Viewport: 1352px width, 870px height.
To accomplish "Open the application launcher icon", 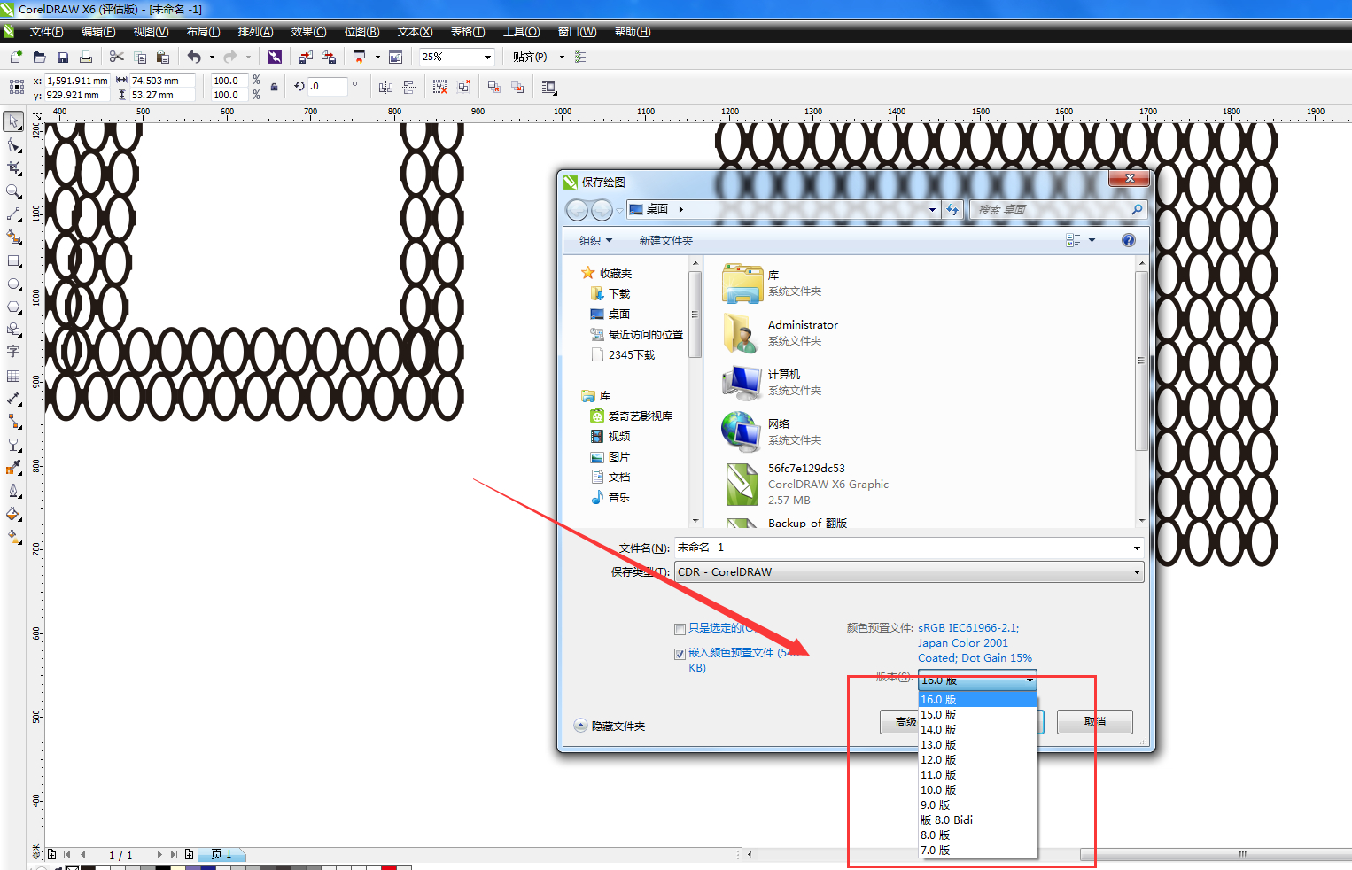I will (x=359, y=57).
